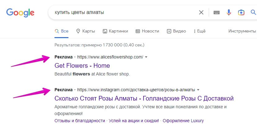This screenshot has width=257, height=133.
Task: Click the Результатов: примерно 1 730 000 text
Action: [99, 45]
